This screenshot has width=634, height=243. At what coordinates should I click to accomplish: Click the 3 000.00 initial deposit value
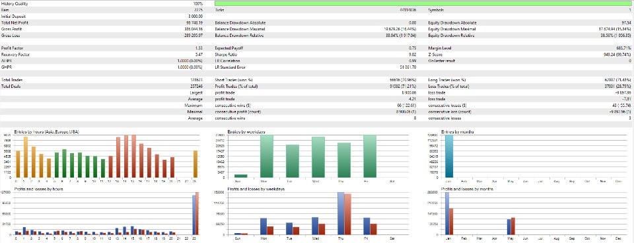(x=195, y=16)
